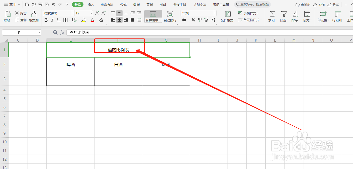Open the Cell Style (单元格样式) dropdown
Image resolution: width=353 pixels, height=169 pixels.
[250, 20]
